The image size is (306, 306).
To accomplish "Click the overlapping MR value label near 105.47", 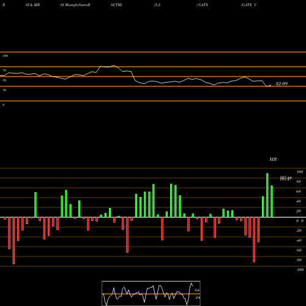I will click(x=286, y=179).
